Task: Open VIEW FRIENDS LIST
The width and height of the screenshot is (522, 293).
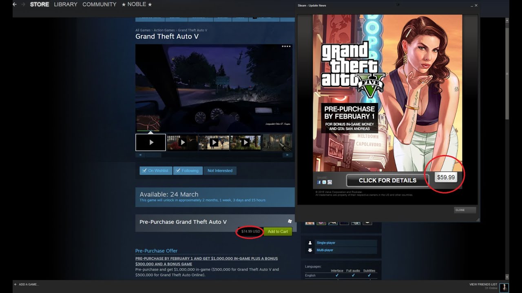Action: pos(483,284)
